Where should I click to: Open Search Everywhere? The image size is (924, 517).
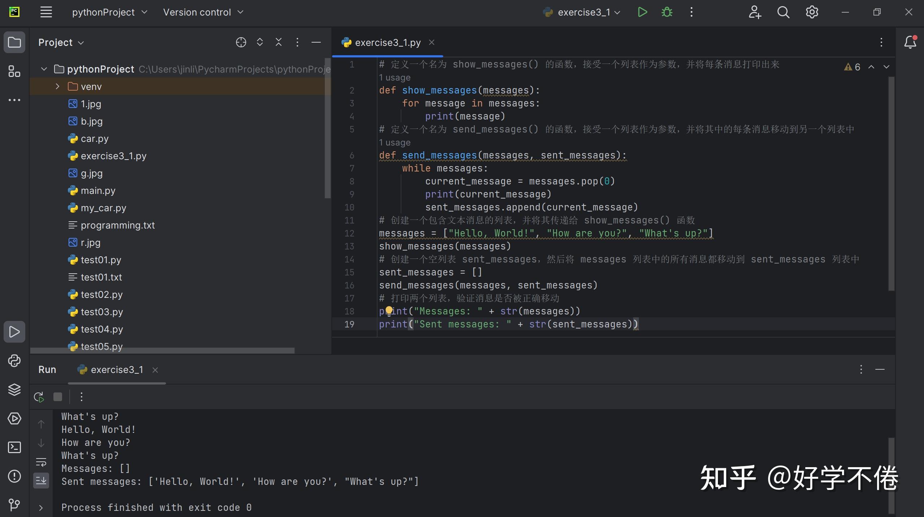coord(783,12)
